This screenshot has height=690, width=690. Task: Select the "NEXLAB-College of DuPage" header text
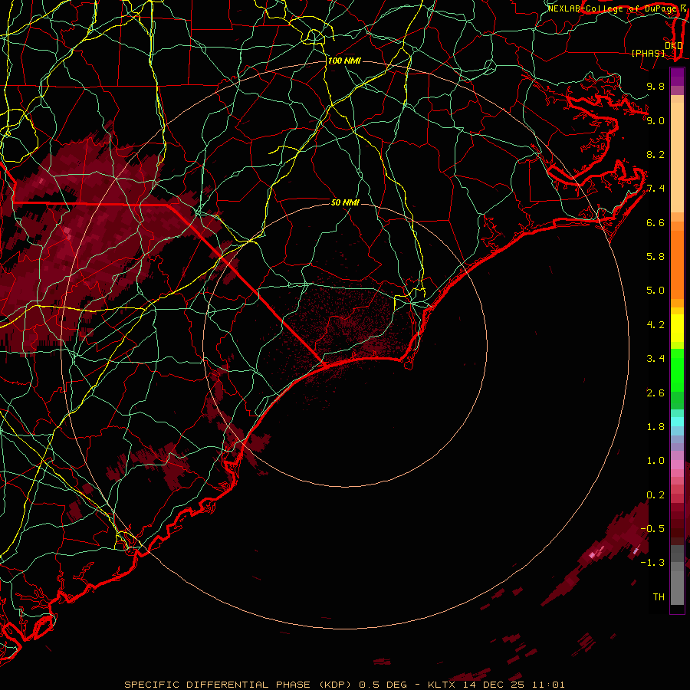point(613,8)
